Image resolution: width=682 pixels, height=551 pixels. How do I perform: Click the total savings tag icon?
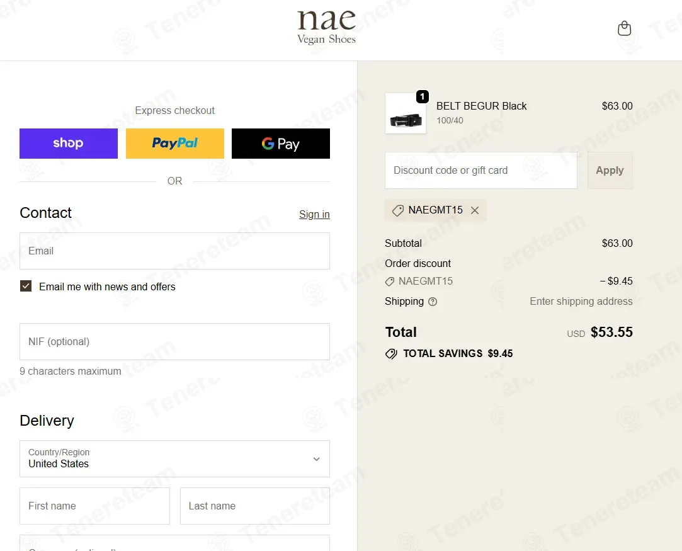point(391,353)
